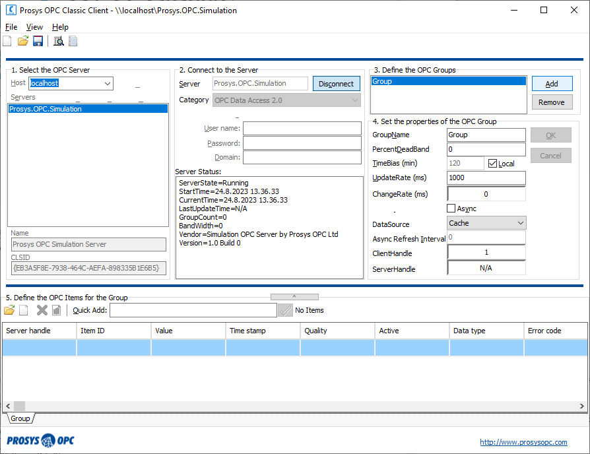Click the No Items status text
590x454 pixels.
pyautogui.click(x=310, y=310)
